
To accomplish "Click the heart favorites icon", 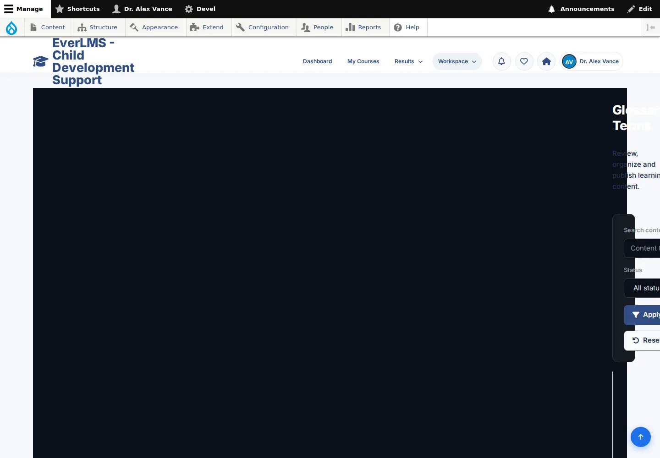I will click(x=524, y=61).
